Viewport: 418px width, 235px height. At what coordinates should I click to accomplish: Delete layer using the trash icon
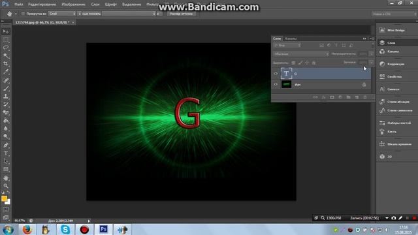coord(365,97)
